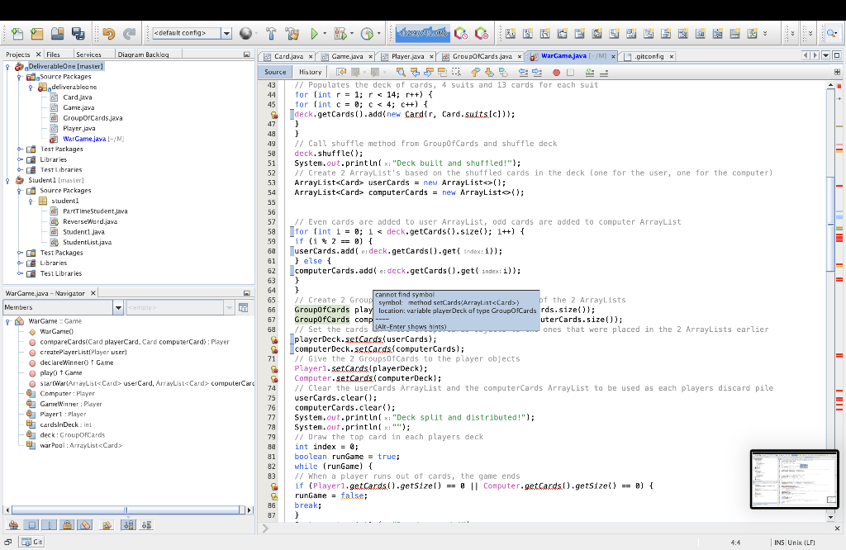846x550 pixels.
Task: Click the Save All disks icon
Action: [x=78, y=34]
